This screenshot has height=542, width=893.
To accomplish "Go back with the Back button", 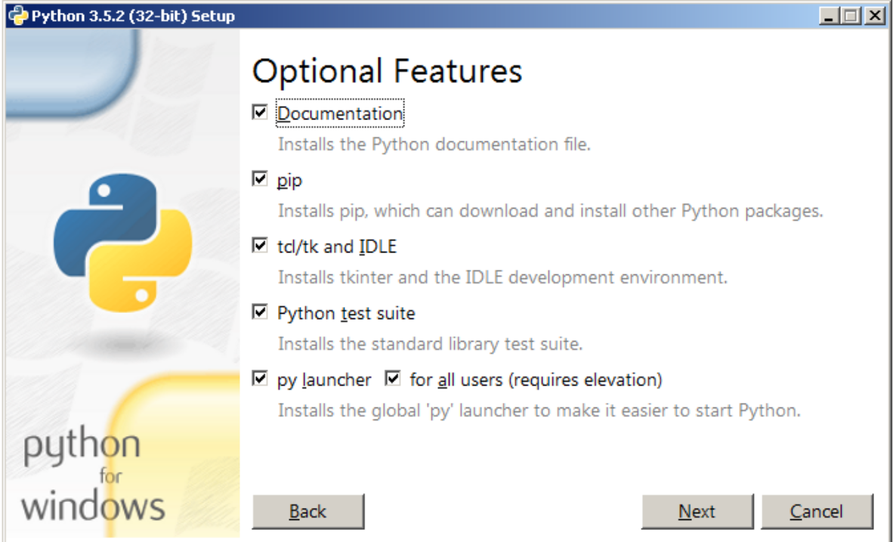I will 308,512.
